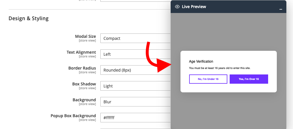Click the Text Alignment label
The width and height of the screenshot is (293, 129).
tap(81, 52)
